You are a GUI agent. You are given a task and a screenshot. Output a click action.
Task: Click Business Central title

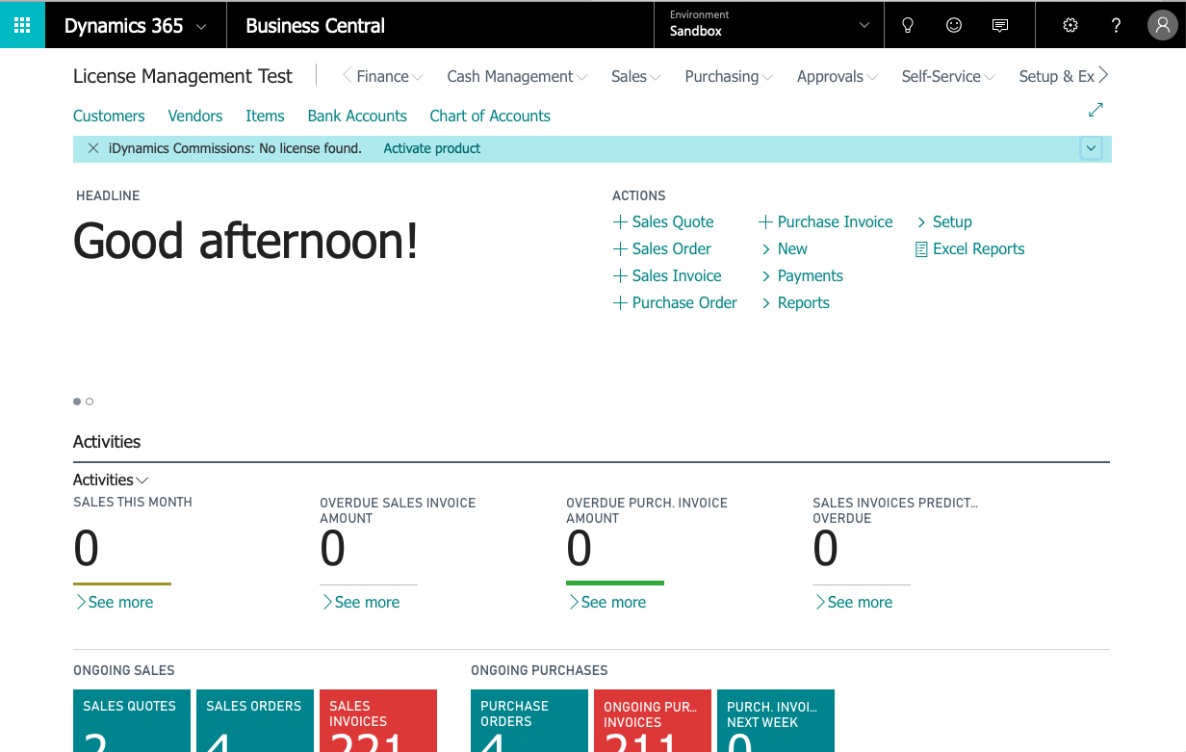[x=316, y=26]
